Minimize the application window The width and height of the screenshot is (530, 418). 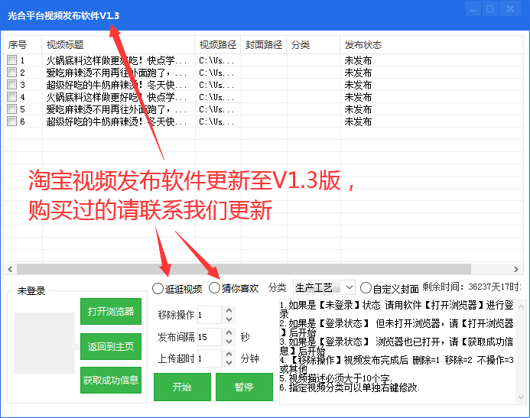pos(473,8)
